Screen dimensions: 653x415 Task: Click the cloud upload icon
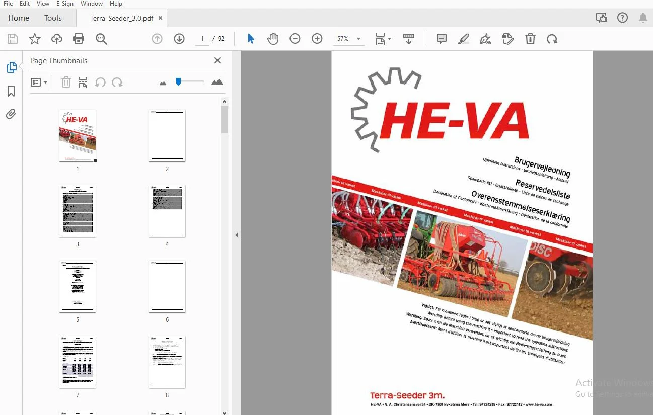(57, 39)
